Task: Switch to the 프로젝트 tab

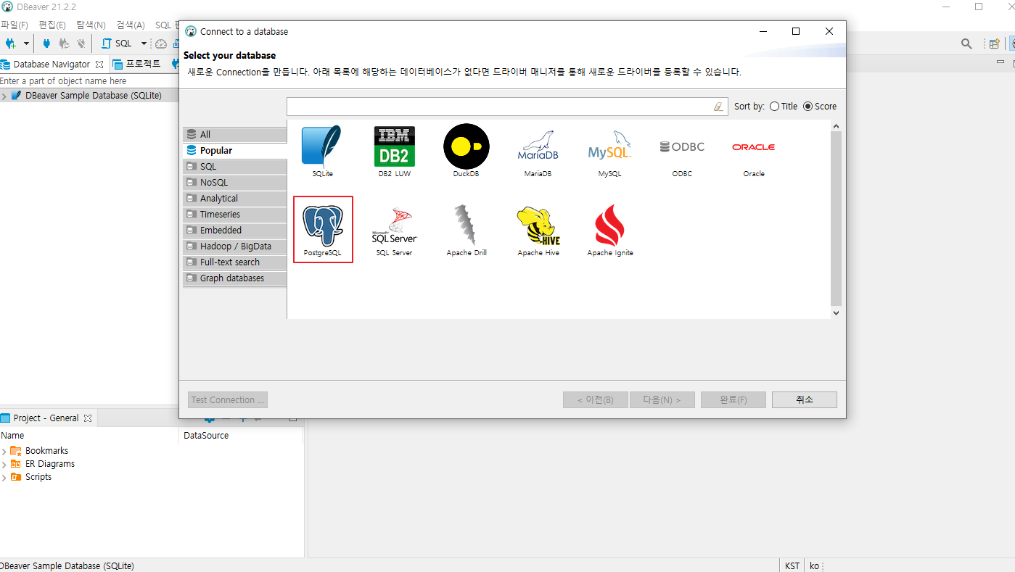Action: click(x=138, y=65)
